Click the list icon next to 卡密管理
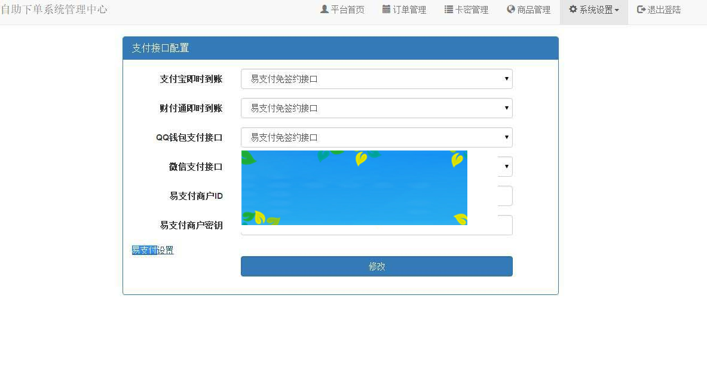 [447, 9]
